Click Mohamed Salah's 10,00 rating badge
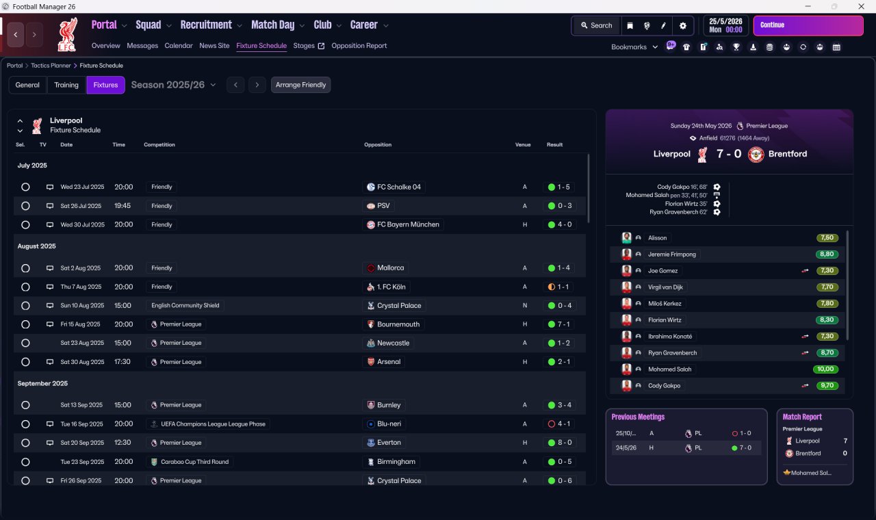The height and width of the screenshot is (520, 876). click(825, 369)
